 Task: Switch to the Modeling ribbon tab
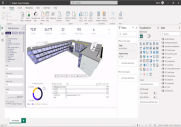(x=29, y=8)
